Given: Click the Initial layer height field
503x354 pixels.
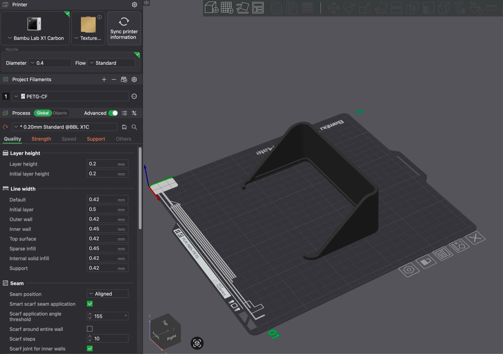Looking at the screenshot, I should click(108, 174).
